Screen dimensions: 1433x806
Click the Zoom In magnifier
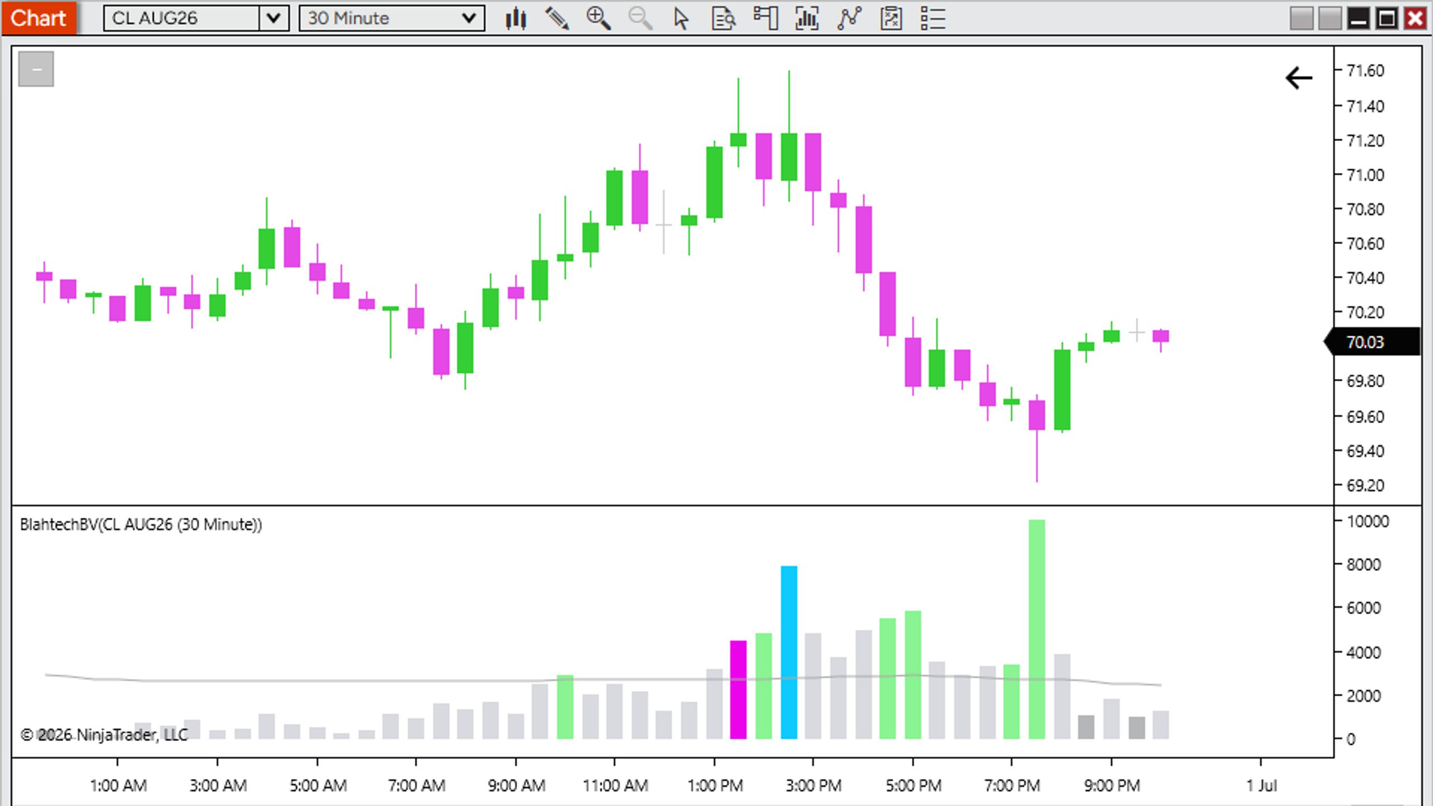[598, 18]
